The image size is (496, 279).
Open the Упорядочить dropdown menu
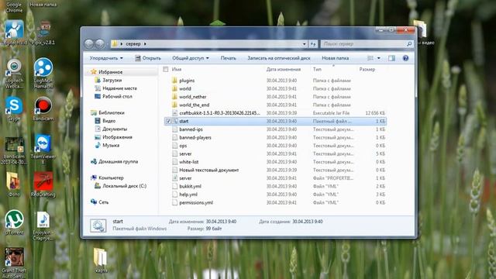(106, 58)
